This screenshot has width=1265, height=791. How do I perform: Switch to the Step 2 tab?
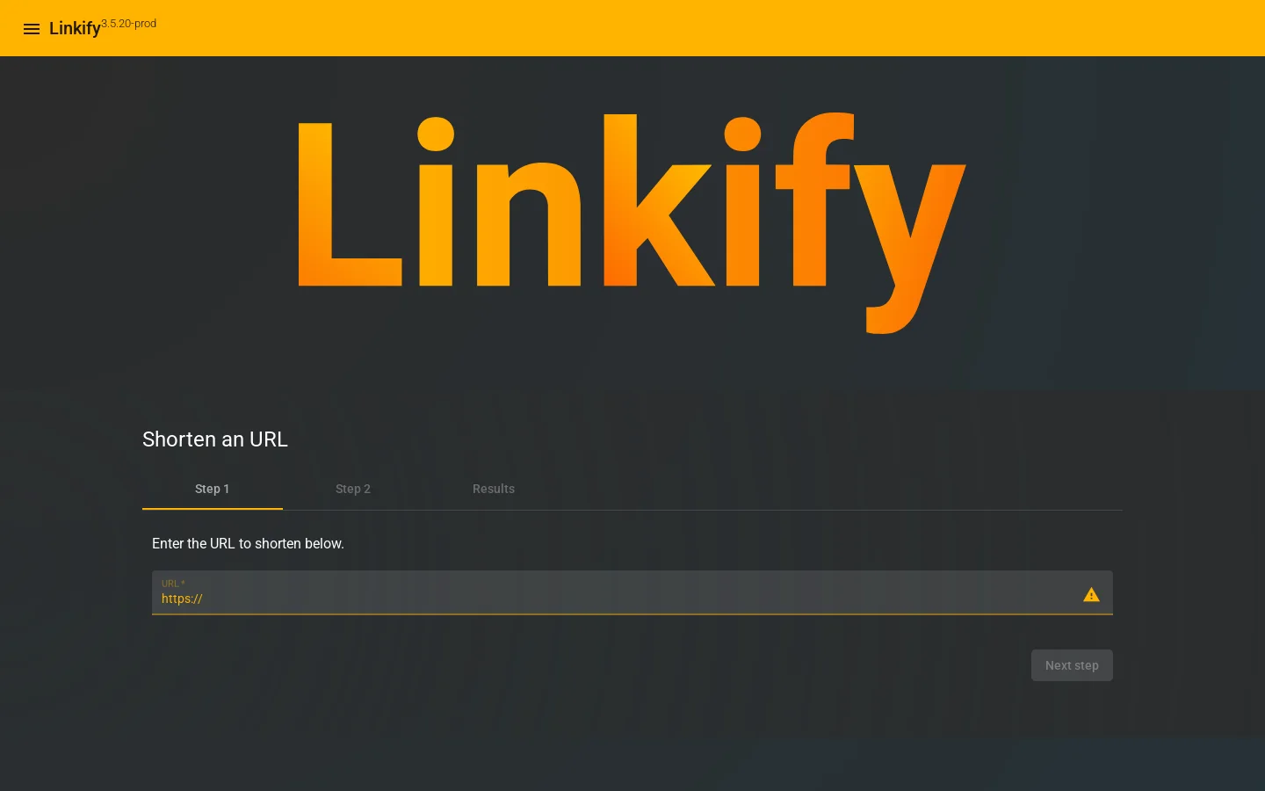click(x=353, y=489)
